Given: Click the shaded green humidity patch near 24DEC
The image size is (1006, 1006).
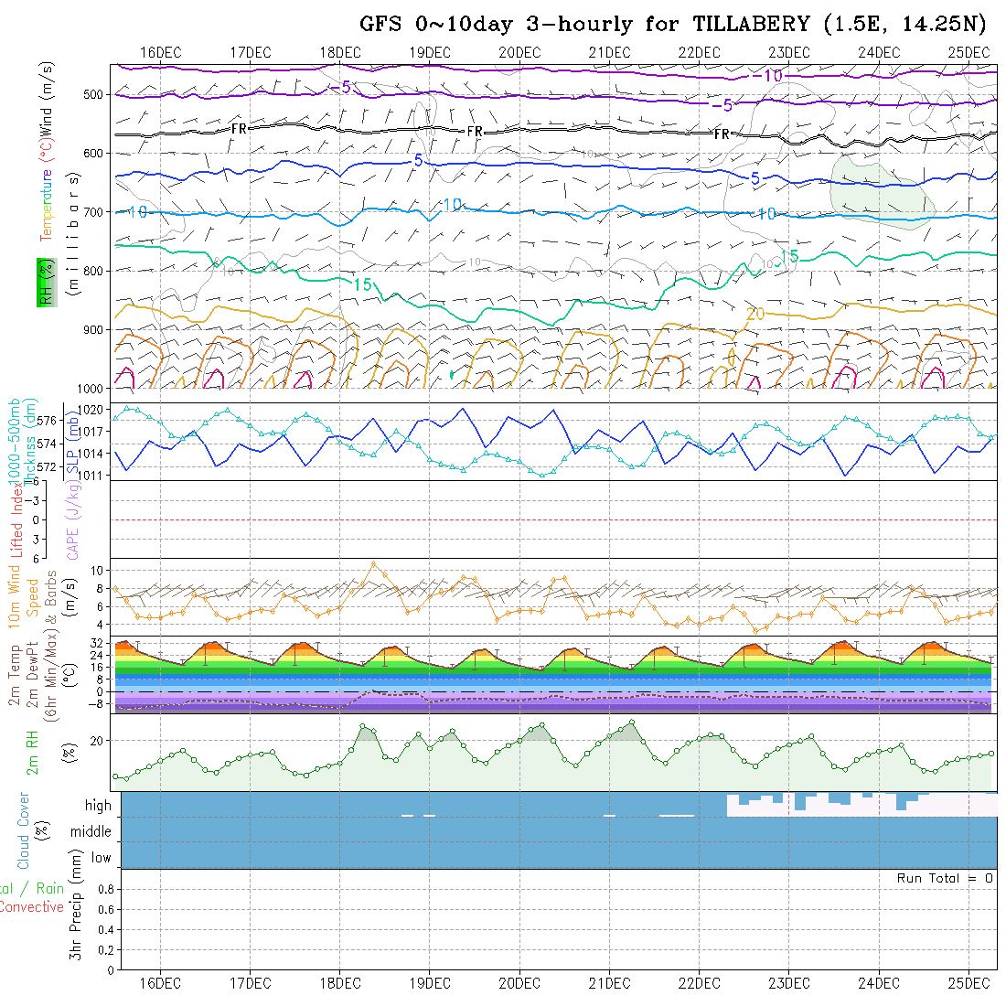Looking at the screenshot, I should tap(878, 187).
